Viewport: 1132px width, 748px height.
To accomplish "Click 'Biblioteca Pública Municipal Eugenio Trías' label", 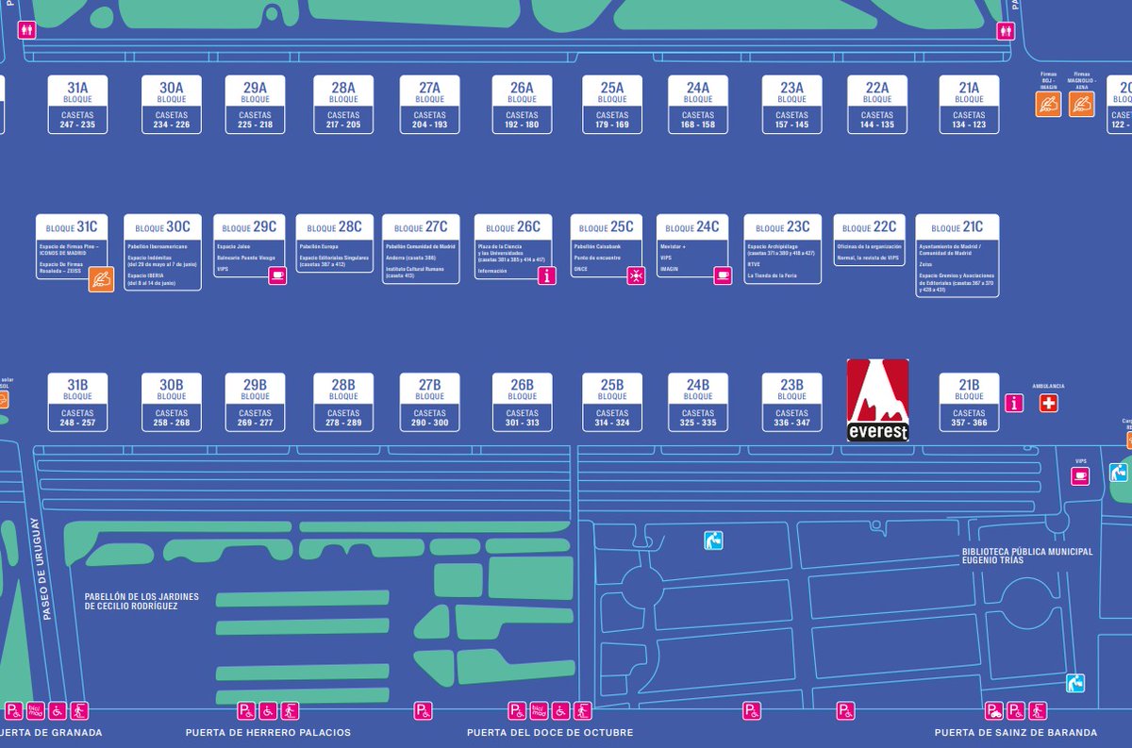I will click(x=1027, y=556).
